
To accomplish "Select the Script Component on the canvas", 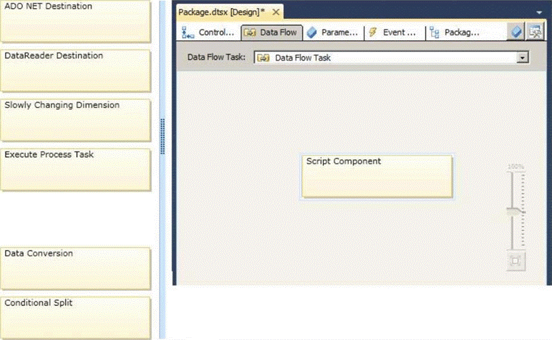I will click(376, 177).
